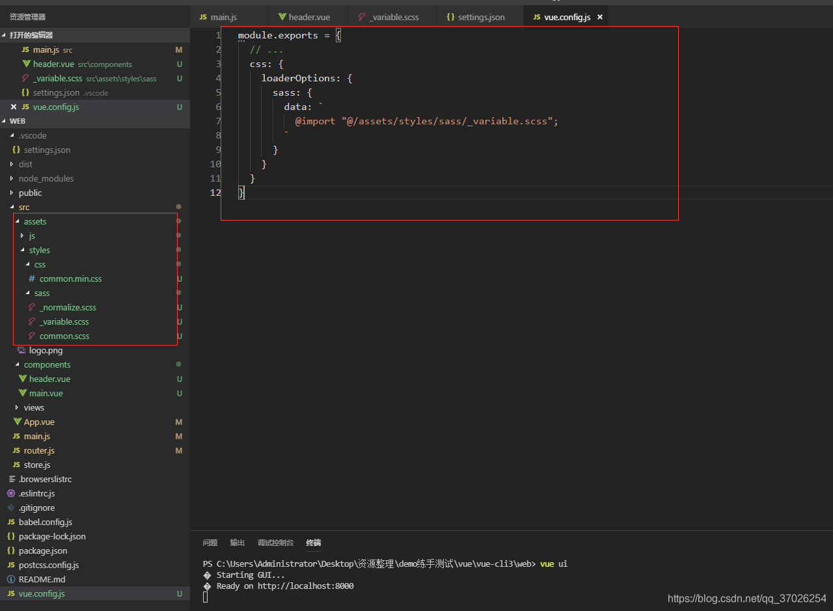Open the 输出 panel tab
Viewport: 833px width, 611px height.
(238, 543)
